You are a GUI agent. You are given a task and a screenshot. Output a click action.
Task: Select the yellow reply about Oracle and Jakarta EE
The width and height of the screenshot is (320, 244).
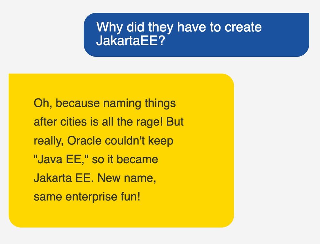point(121,150)
